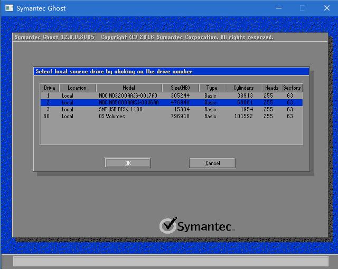This screenshot has height=269, width=338.
Task: Click the Size(MB) column header
Action: click(181, 88)
